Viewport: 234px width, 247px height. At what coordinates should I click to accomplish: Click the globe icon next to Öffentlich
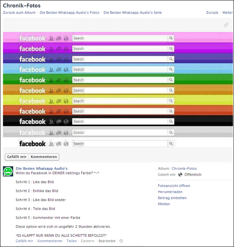(180, 174)
